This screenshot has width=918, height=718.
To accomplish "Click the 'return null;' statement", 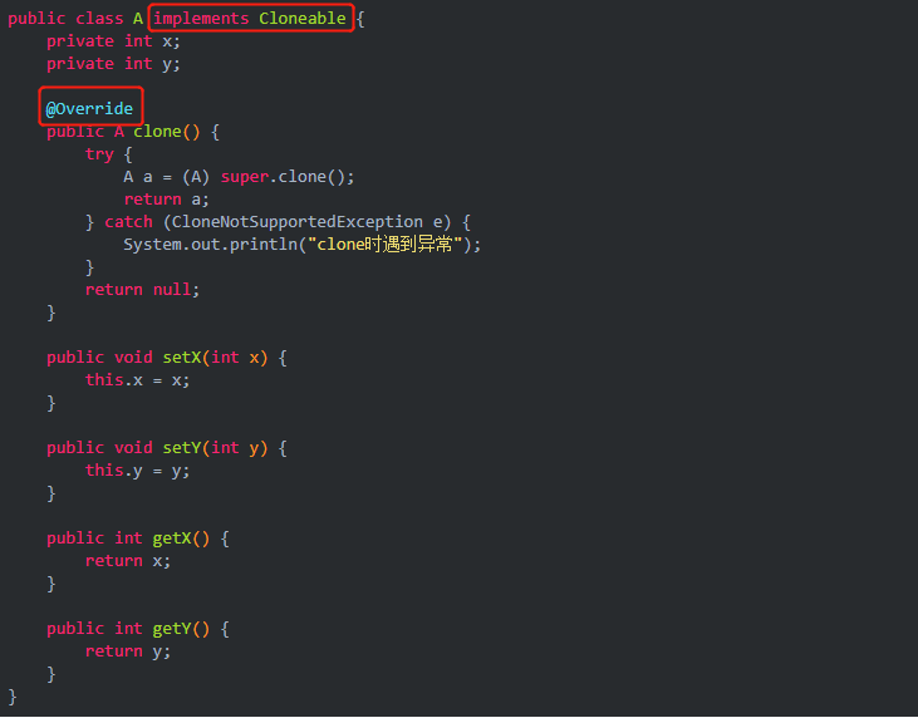I will [142, 289].
